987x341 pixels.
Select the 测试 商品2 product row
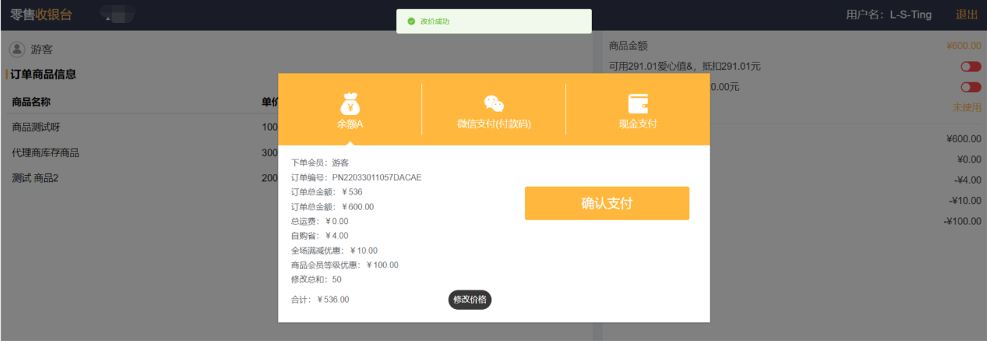pyautogui.click(x=145, y=178)
